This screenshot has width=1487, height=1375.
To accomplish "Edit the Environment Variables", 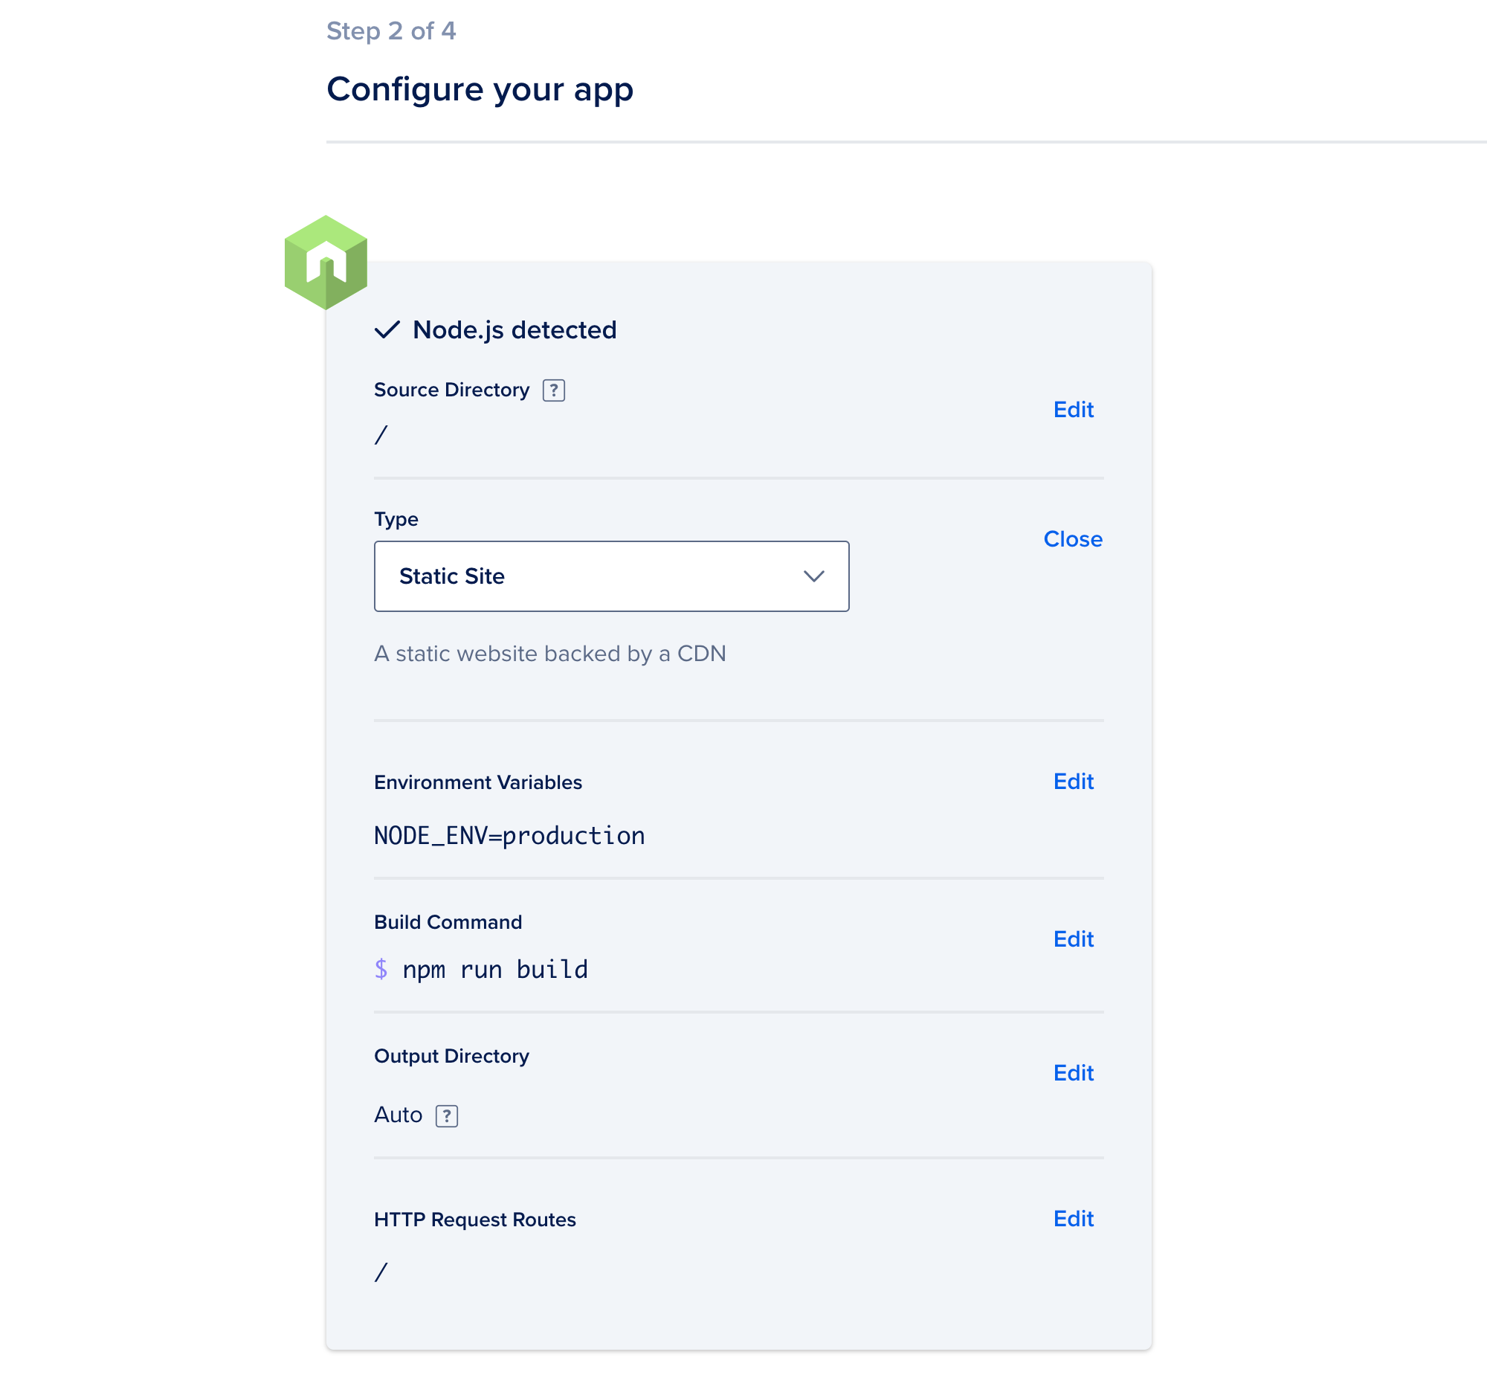I will click(1072, 782).
